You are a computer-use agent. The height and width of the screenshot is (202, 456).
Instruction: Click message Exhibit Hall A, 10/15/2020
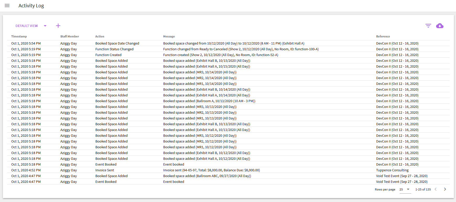click(207, 66)
